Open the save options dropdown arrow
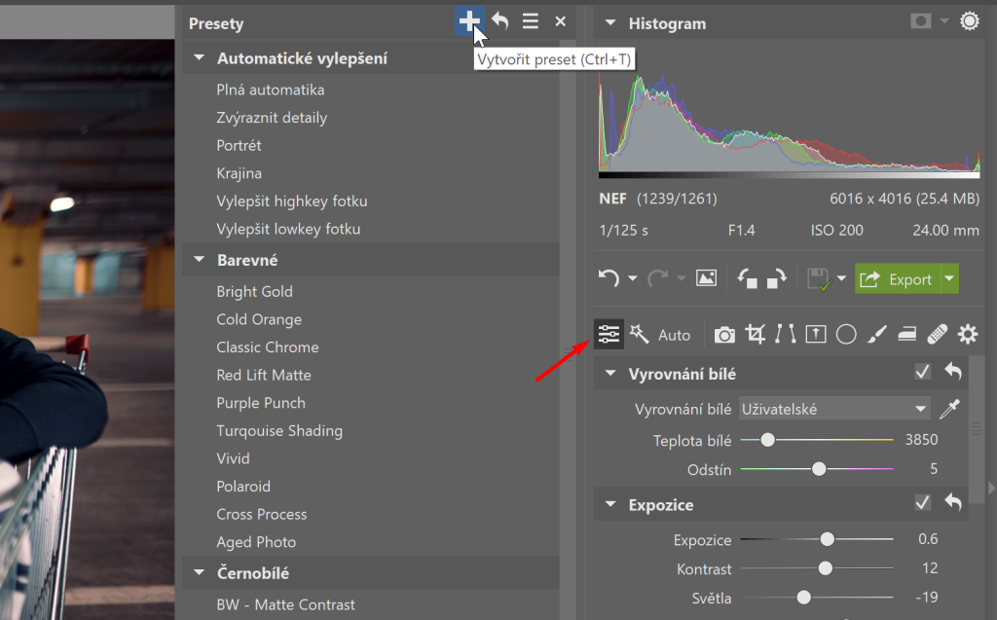The width and height of the screenshot is (997, 620). [842, 278]
